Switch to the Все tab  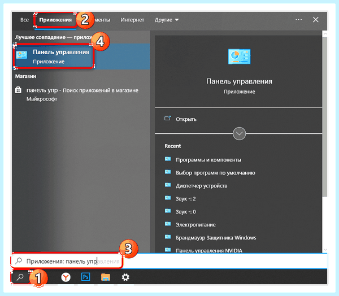[x=24, y=20]
